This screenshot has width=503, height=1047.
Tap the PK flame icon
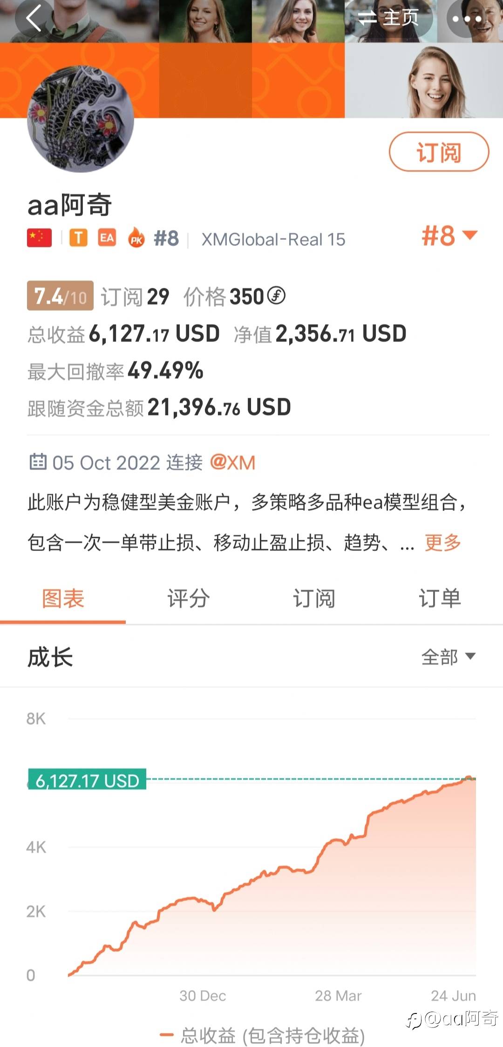click(x=136, y=238)
